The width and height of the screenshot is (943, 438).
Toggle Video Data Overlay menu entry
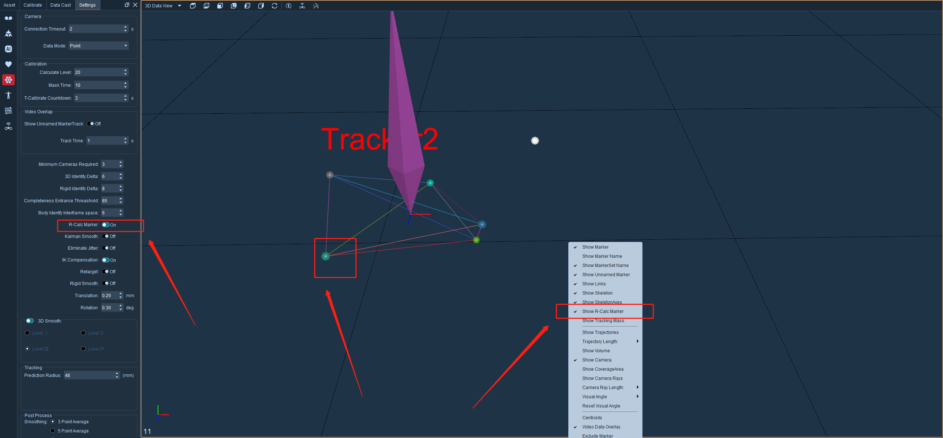pos(605,427)
